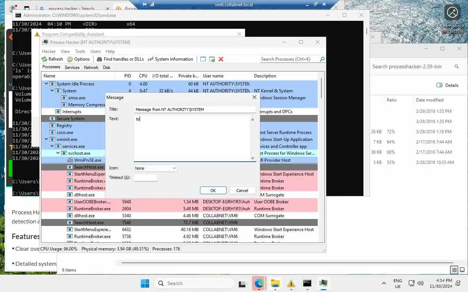Sort Explorer files by Date modified header

[430, 100]
